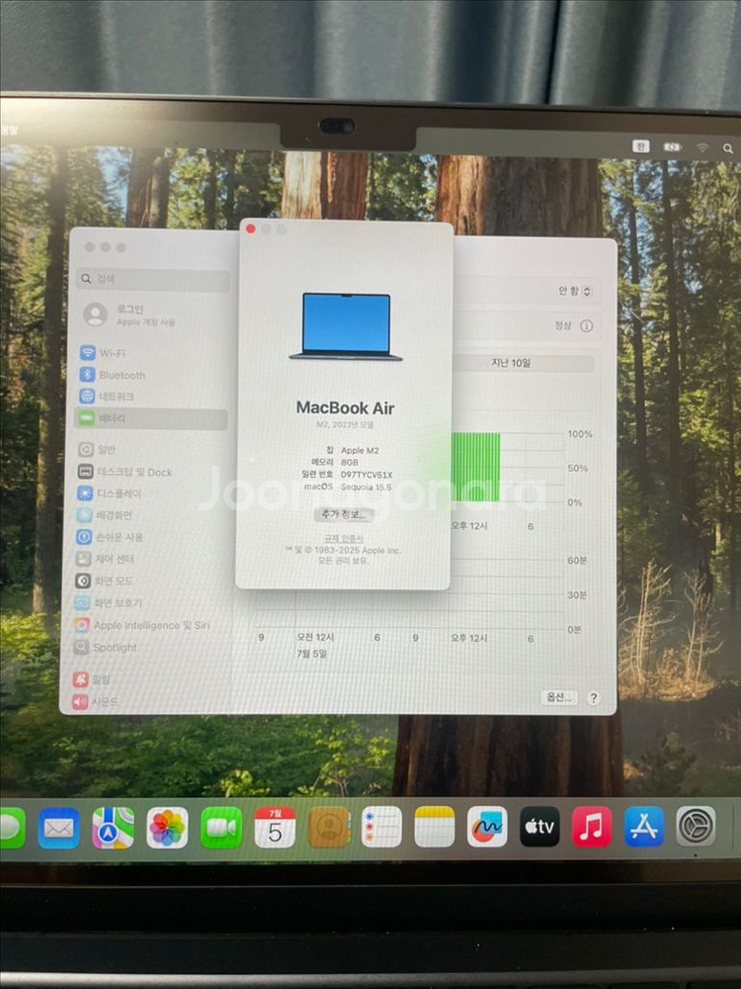Screen dimensions: 741x989
Task: Open Wi-Fi status in the menu bar
Action: (x=701, y=147)
